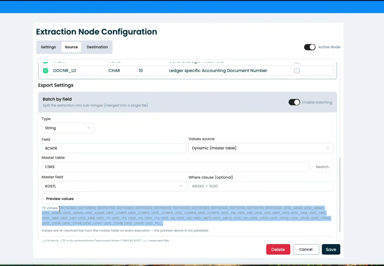The width and height of the screenshot is (384, 266).
Task: Click the '72 values:' count label
Action: (x=50, y=208)
